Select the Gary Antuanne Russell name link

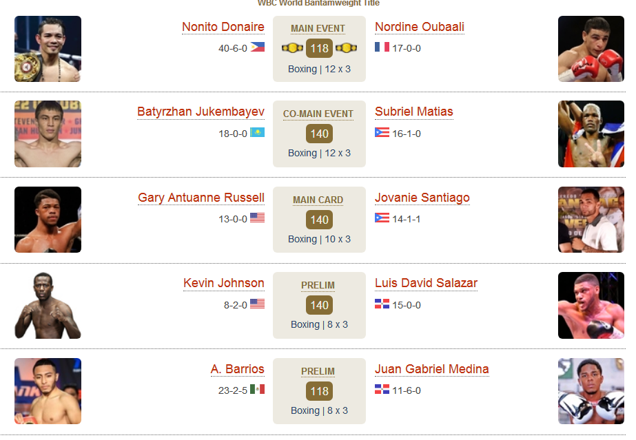[x=201, y=198]
